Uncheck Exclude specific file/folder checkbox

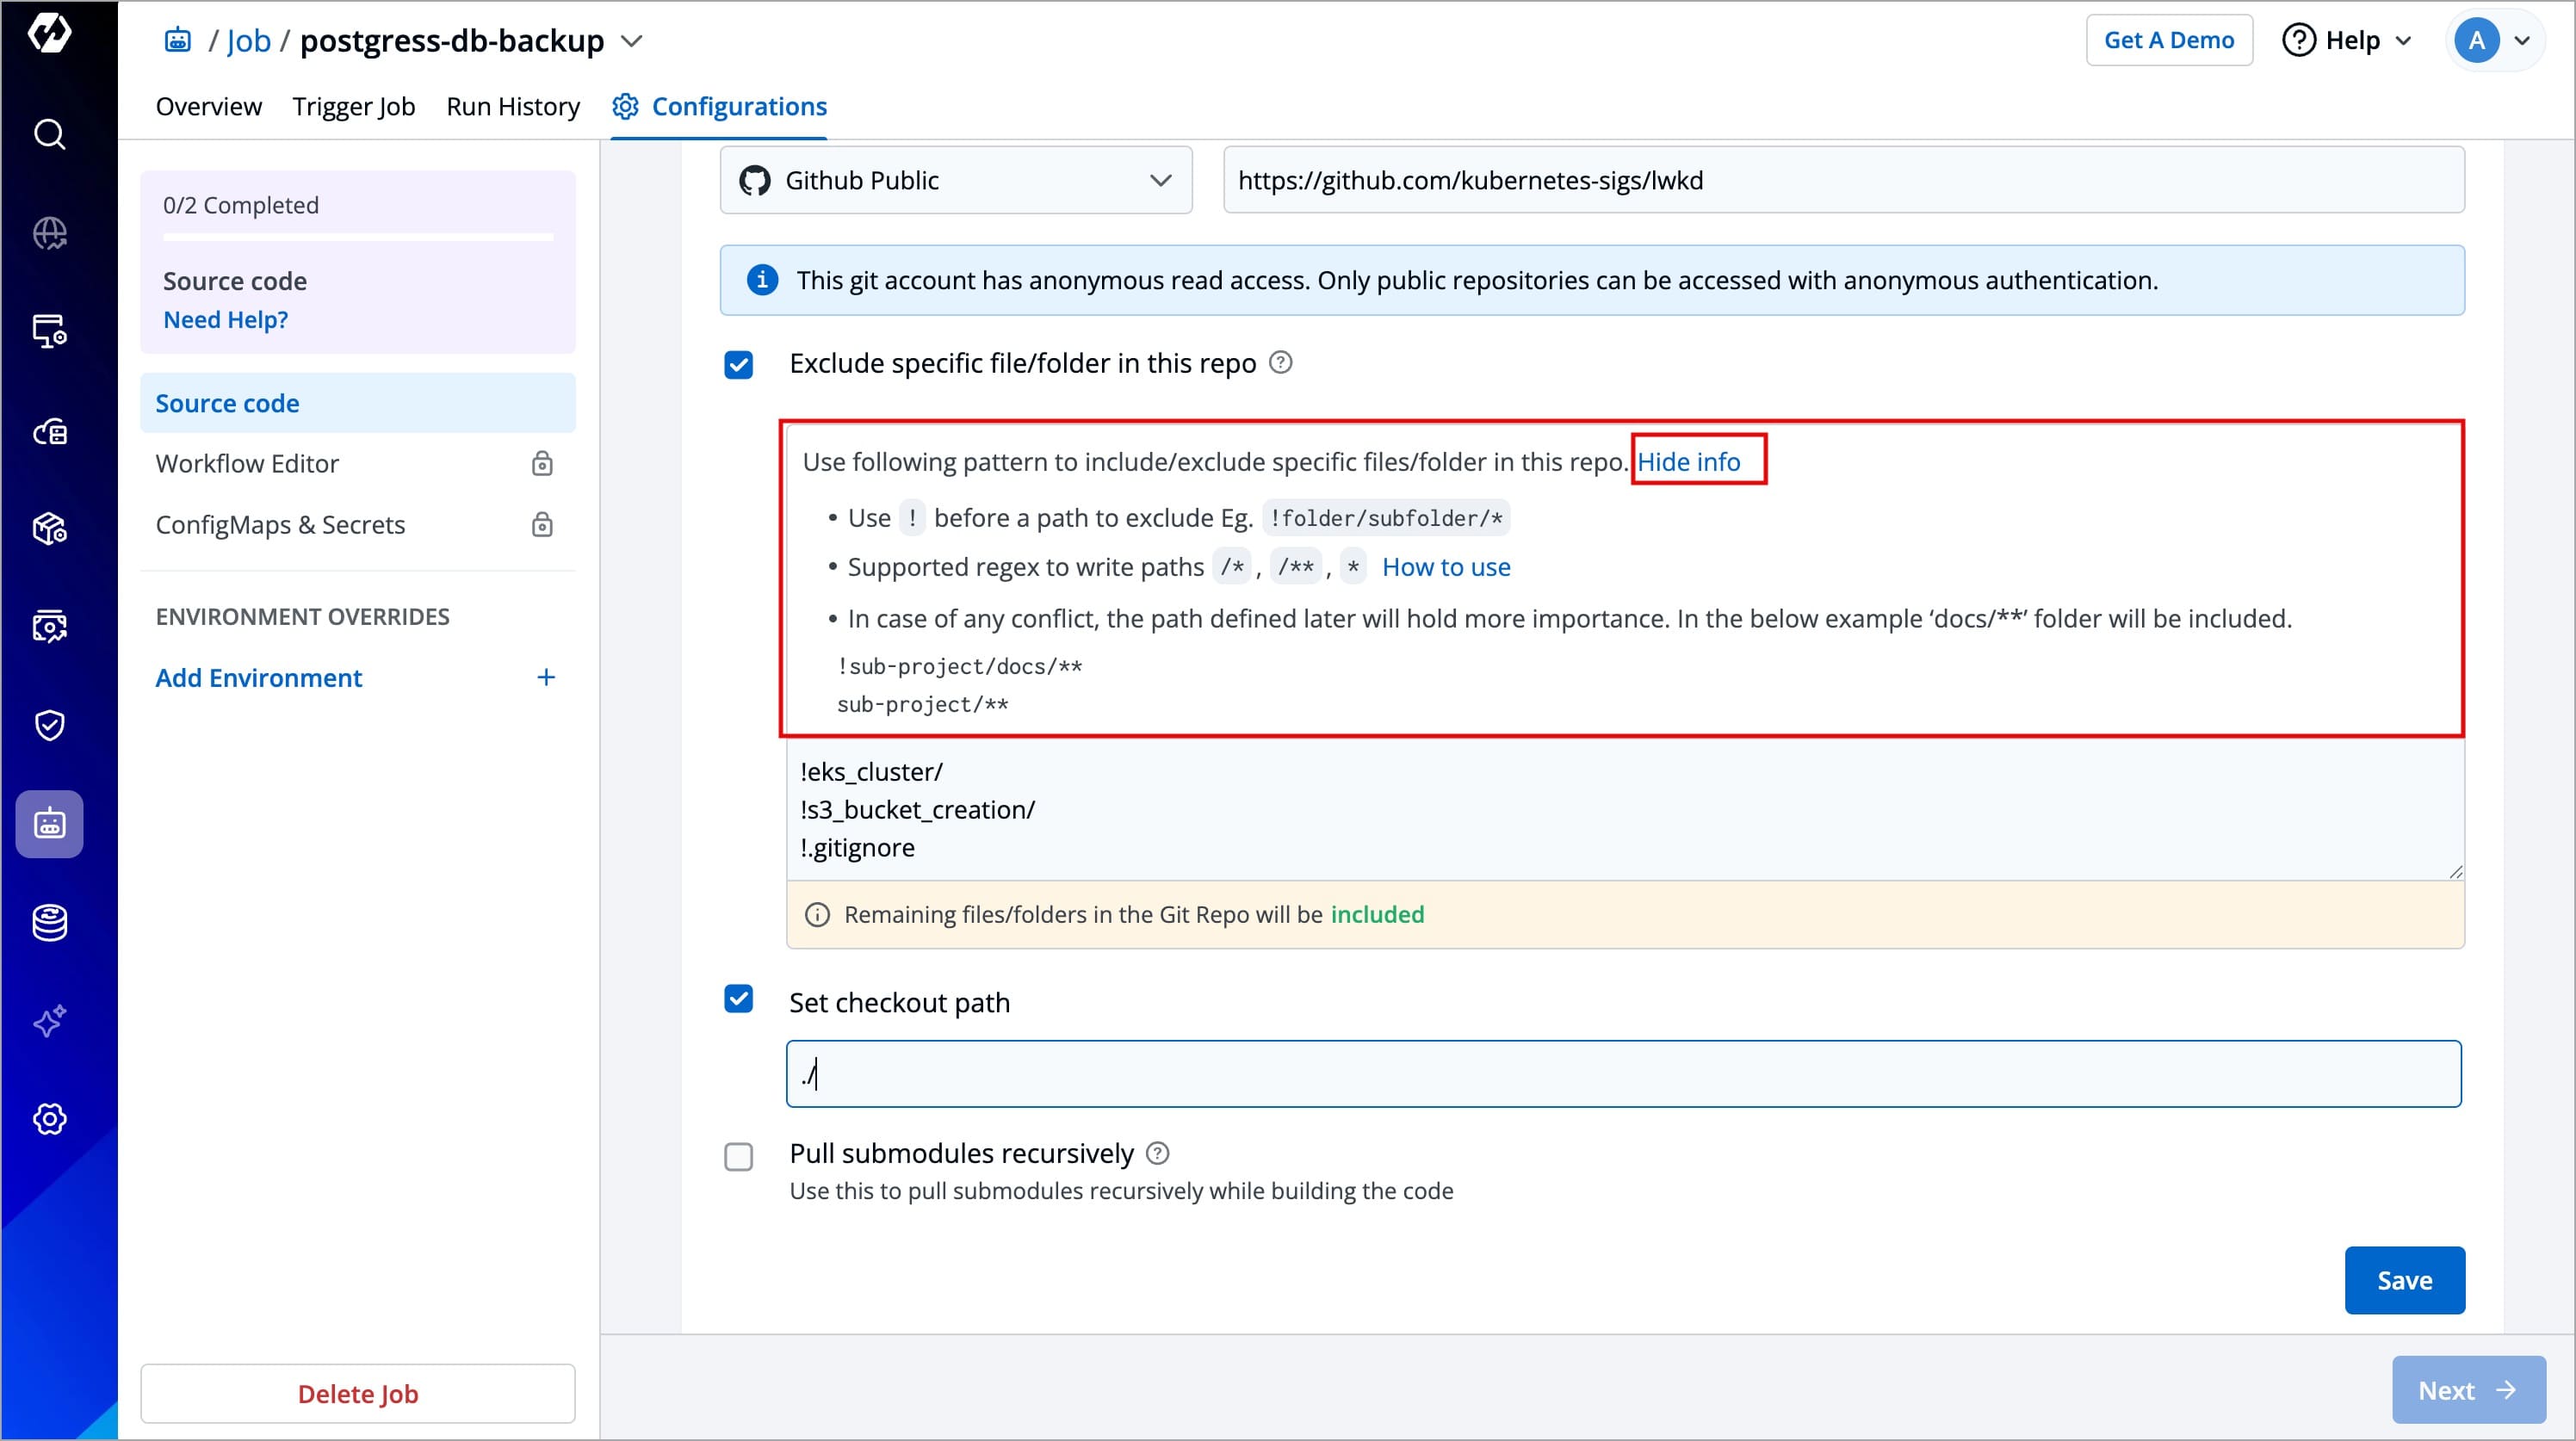pyautogui.click(x=739, y=365)
